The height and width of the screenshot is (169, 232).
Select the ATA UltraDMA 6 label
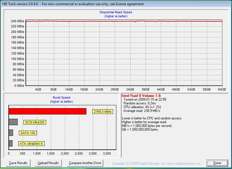31,144
